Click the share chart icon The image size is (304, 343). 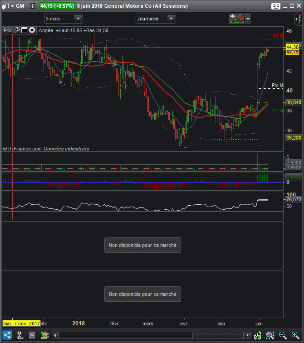pos(7,335)
